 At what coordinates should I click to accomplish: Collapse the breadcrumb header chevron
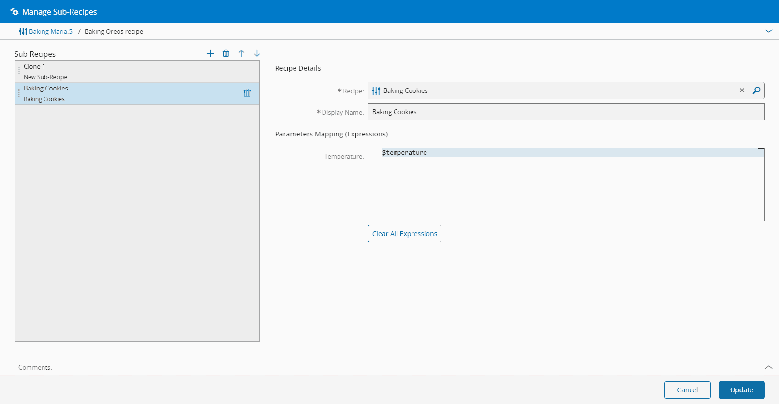768,31
